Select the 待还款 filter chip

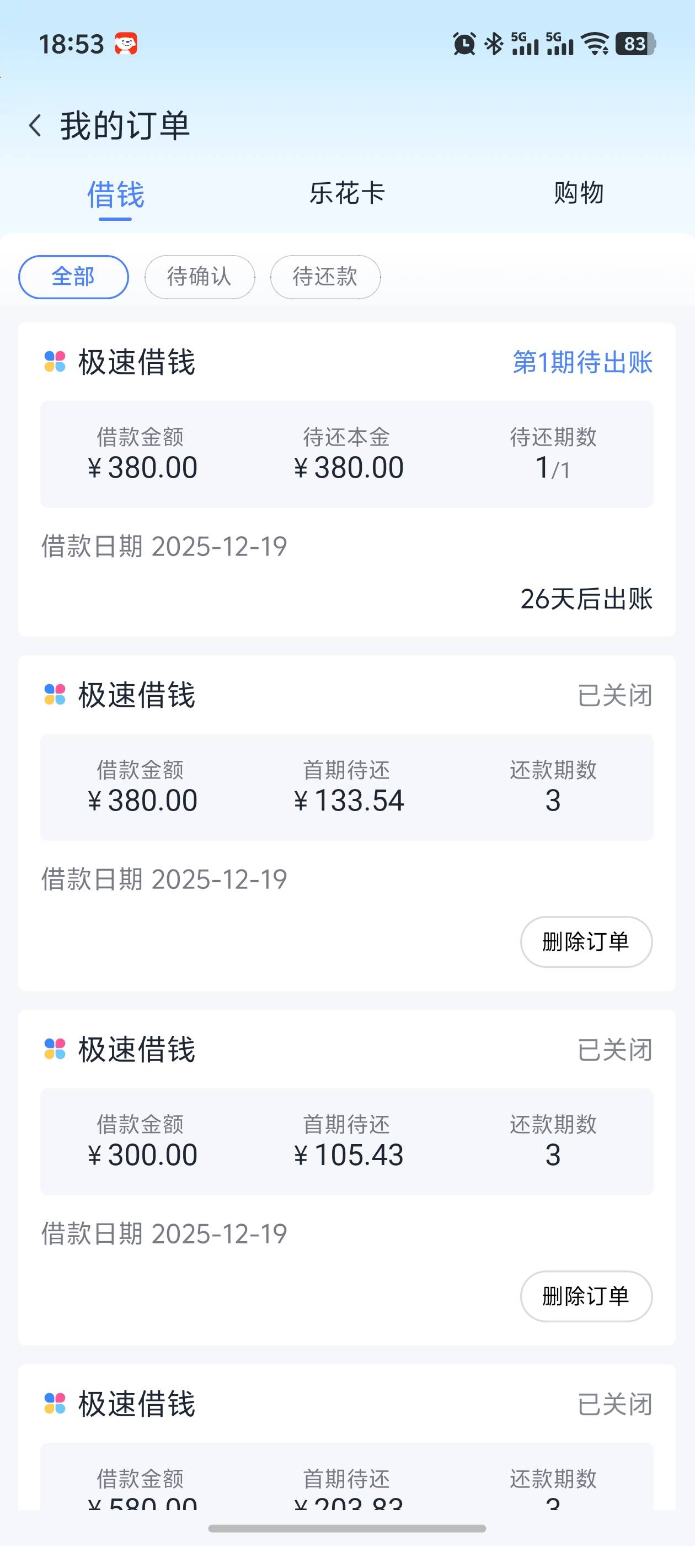[325, 277]
